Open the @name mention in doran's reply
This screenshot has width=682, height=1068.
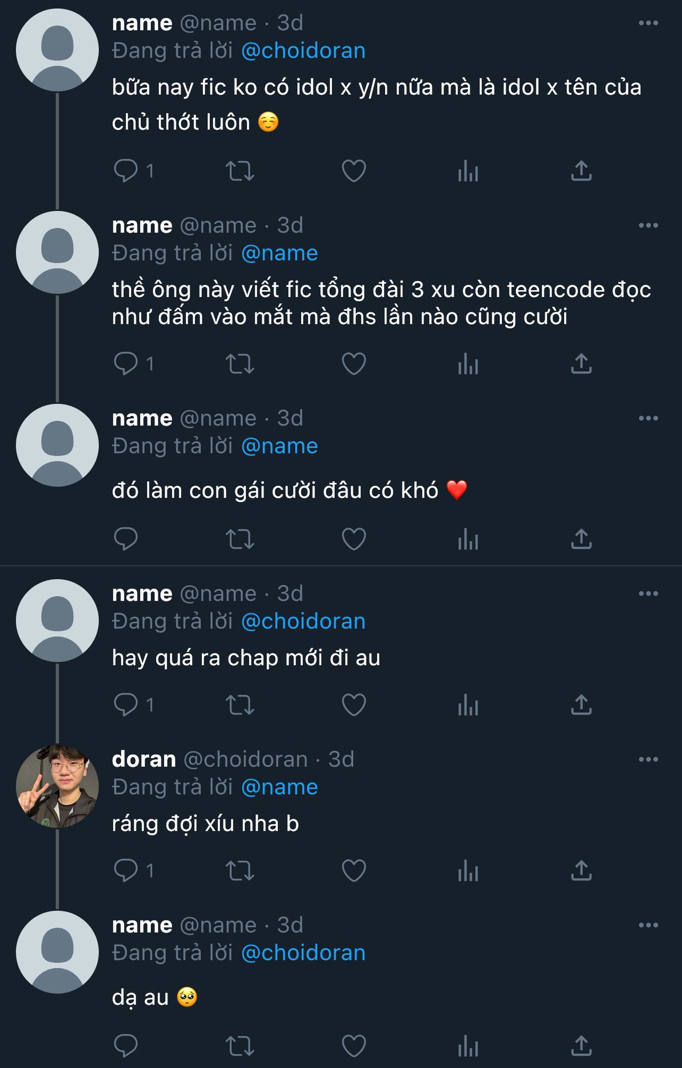(280, 787)
